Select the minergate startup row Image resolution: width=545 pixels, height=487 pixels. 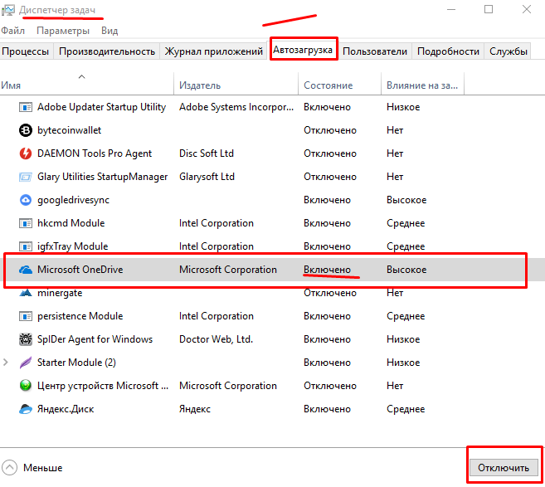(60, 293)
